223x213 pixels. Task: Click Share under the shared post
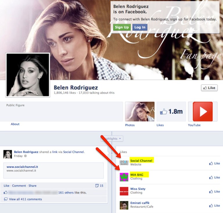pyautogui.click(x=33, y=186)
